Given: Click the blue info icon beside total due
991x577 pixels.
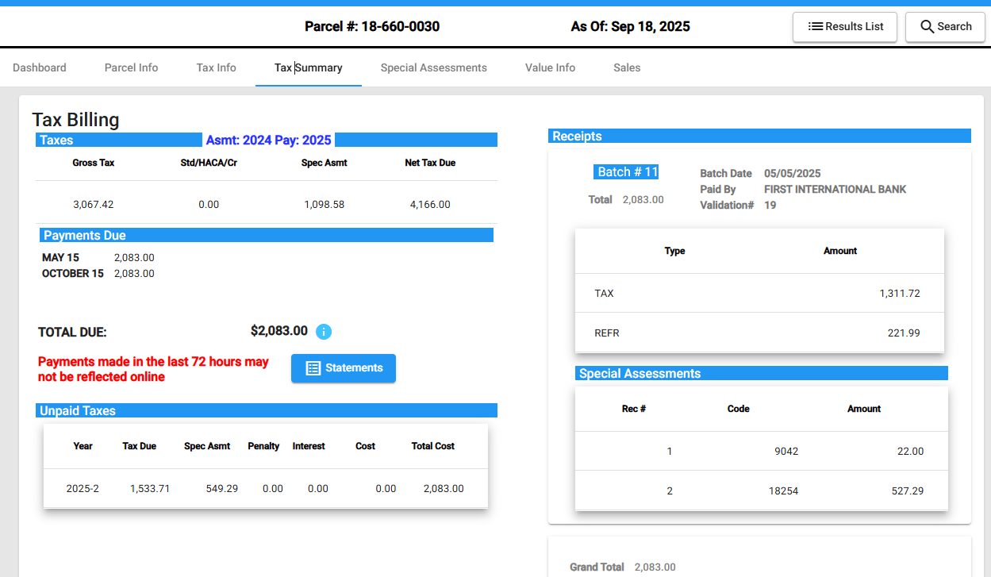Looking at the screenshot, I should point(324,332).
